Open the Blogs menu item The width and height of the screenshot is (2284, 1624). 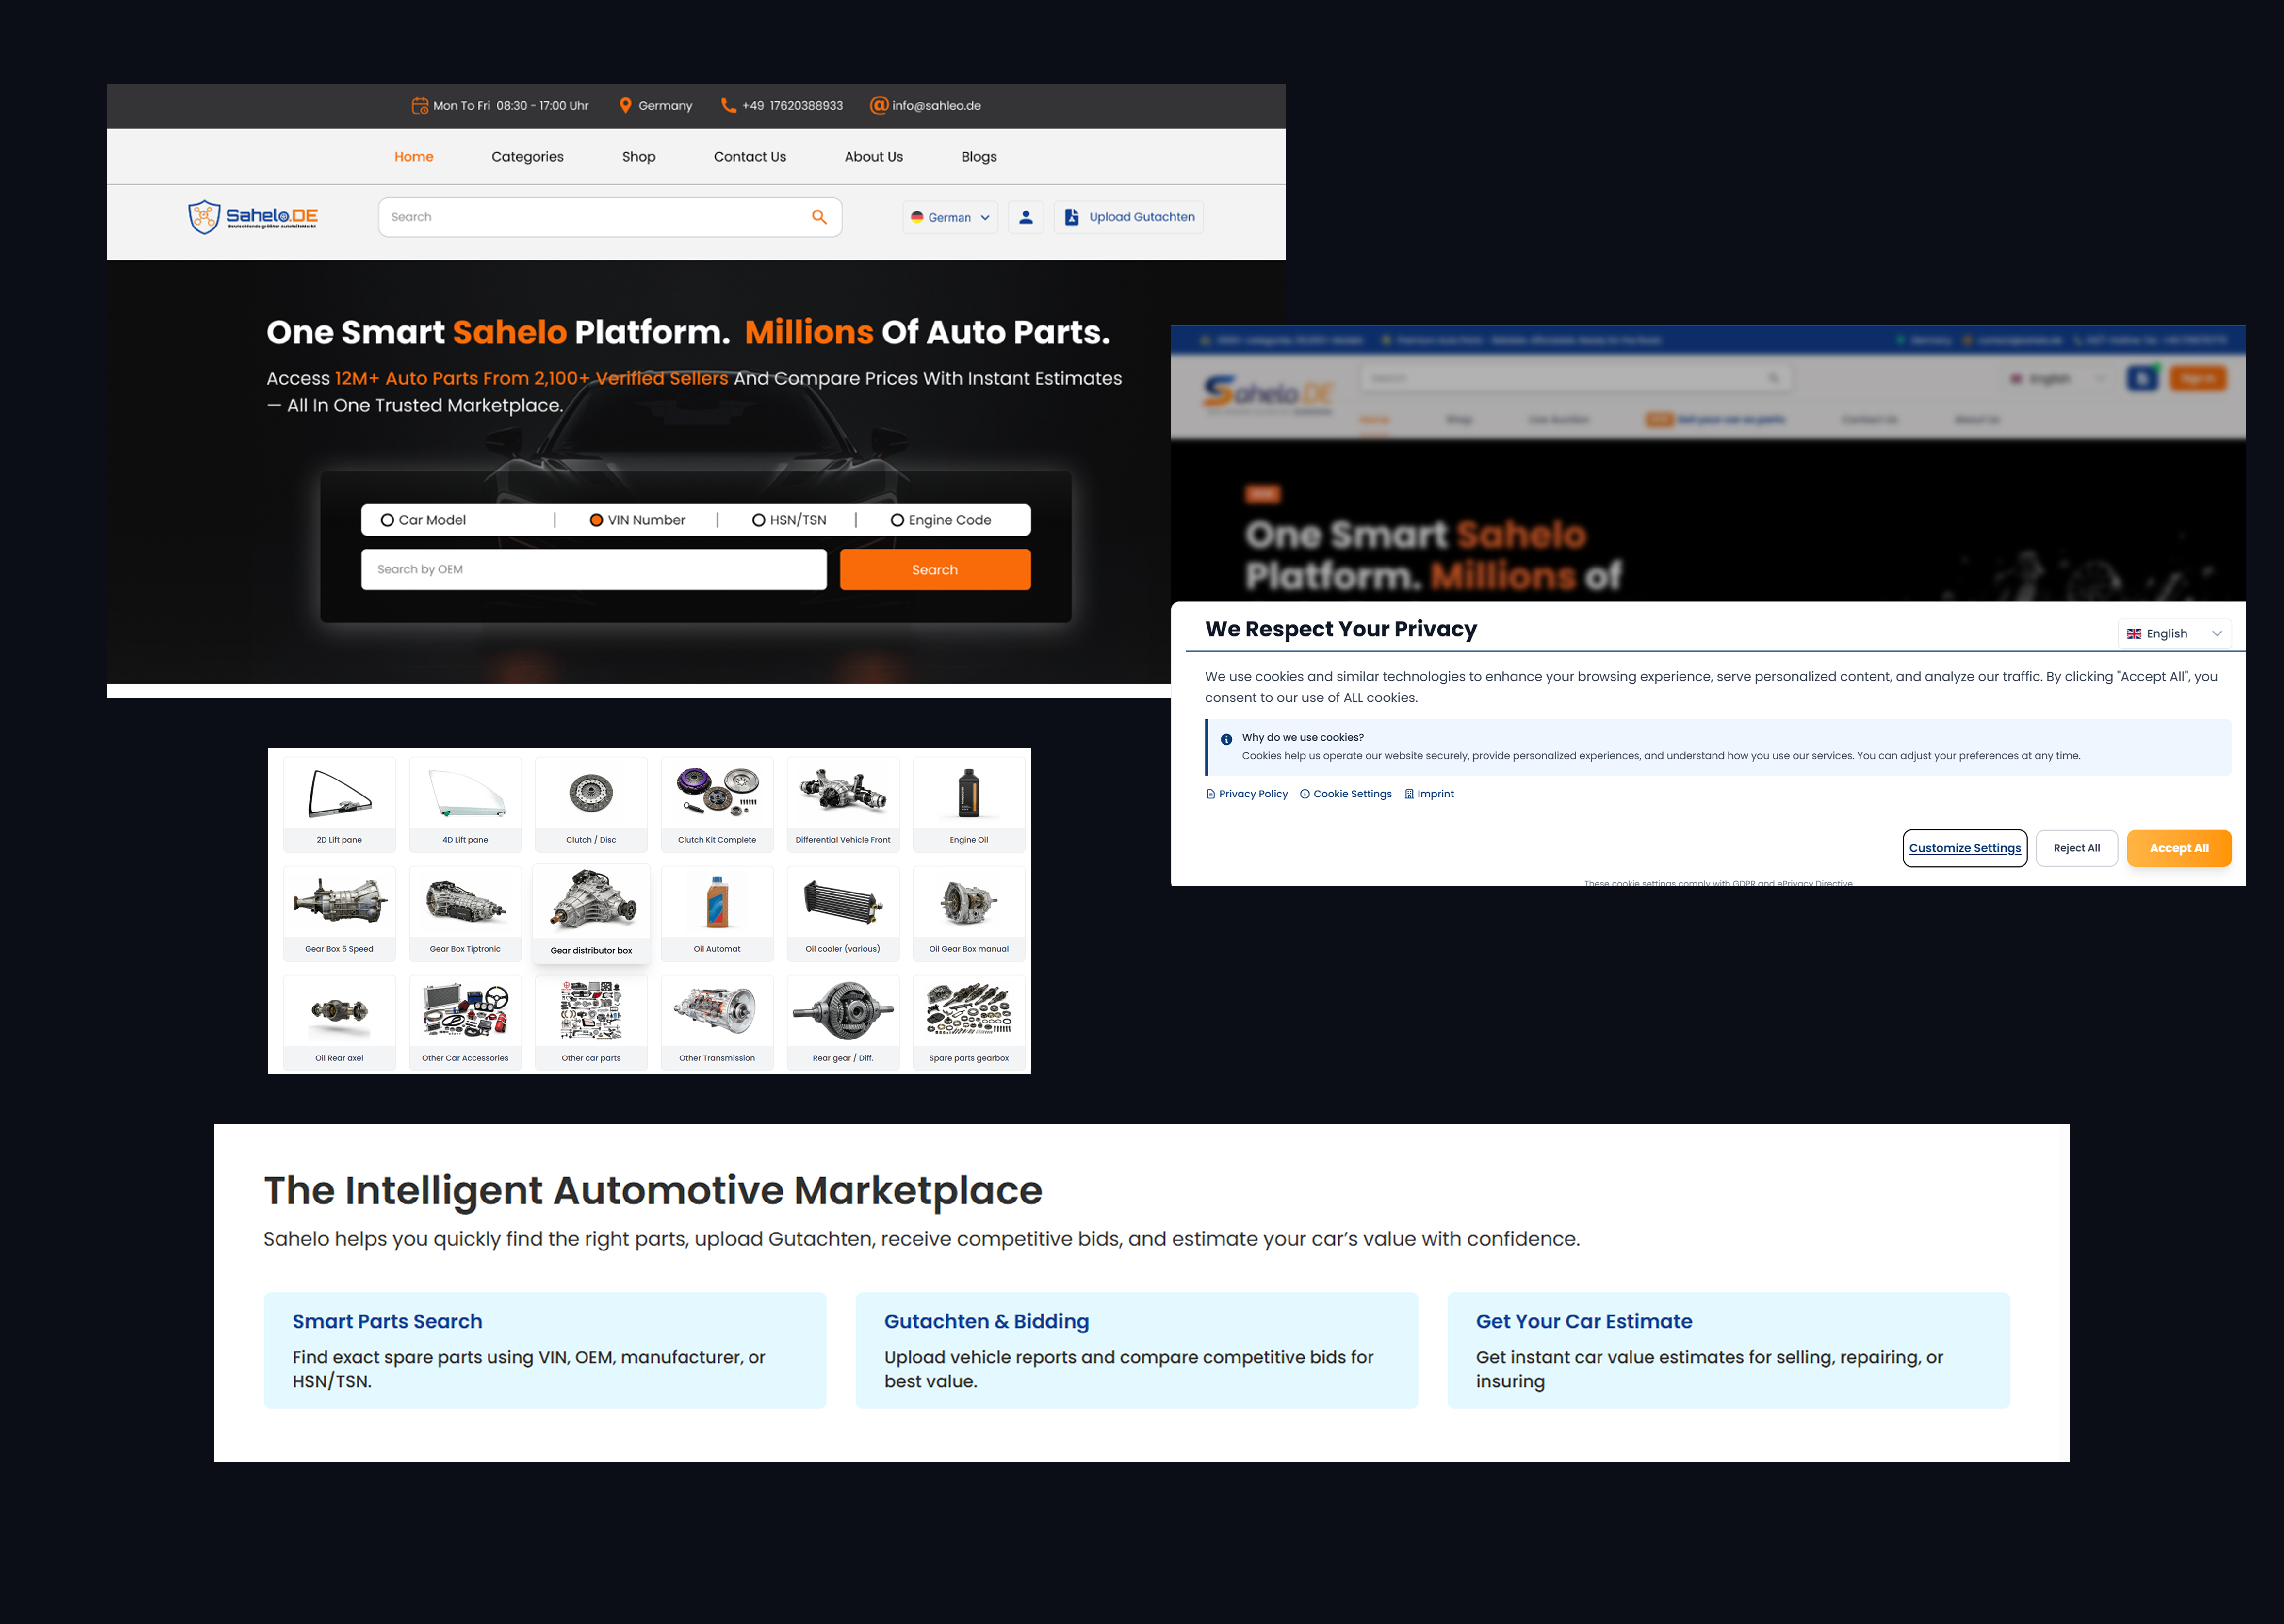(x=979, y=157)
